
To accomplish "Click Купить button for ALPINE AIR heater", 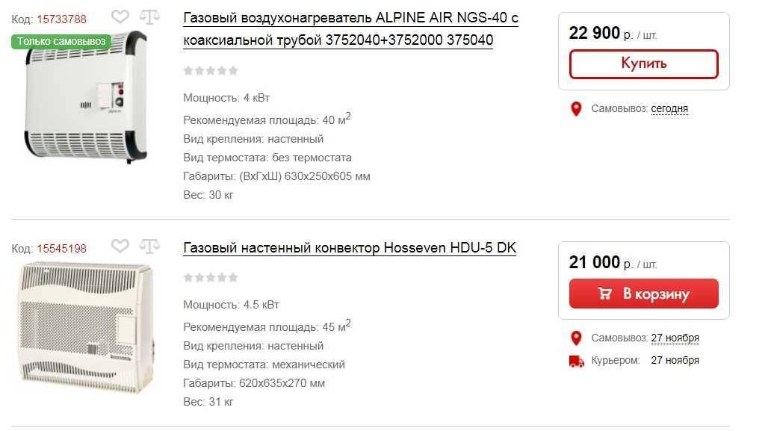I will tap(644, 64).
